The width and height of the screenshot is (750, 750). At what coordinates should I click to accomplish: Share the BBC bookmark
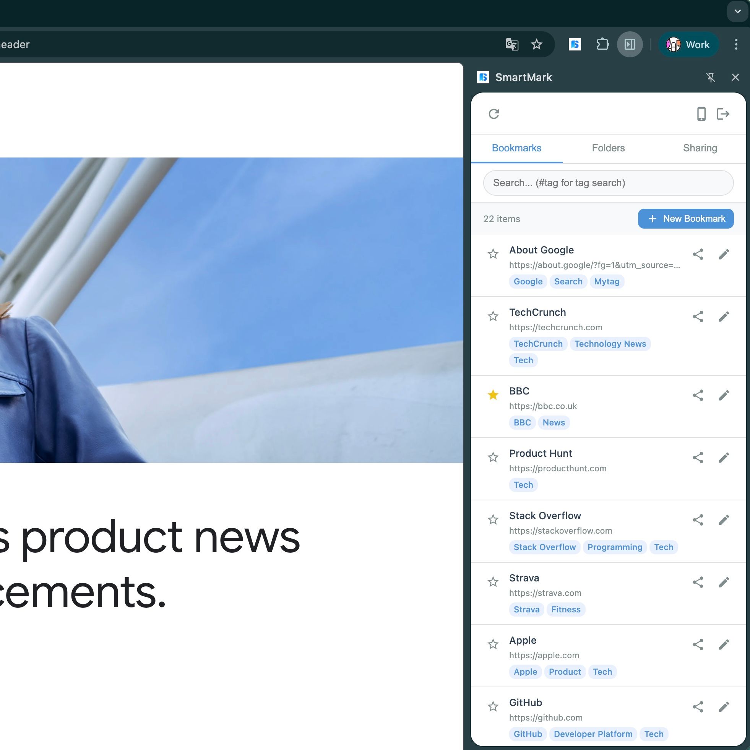coord(698,395)
